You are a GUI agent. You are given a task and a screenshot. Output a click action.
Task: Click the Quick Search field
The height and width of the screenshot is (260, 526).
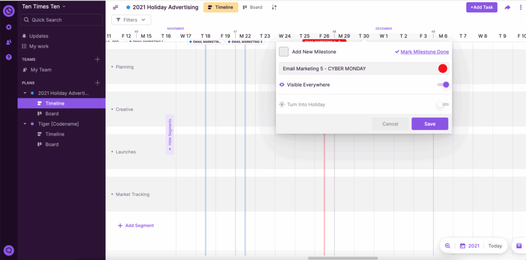(62, 20)
